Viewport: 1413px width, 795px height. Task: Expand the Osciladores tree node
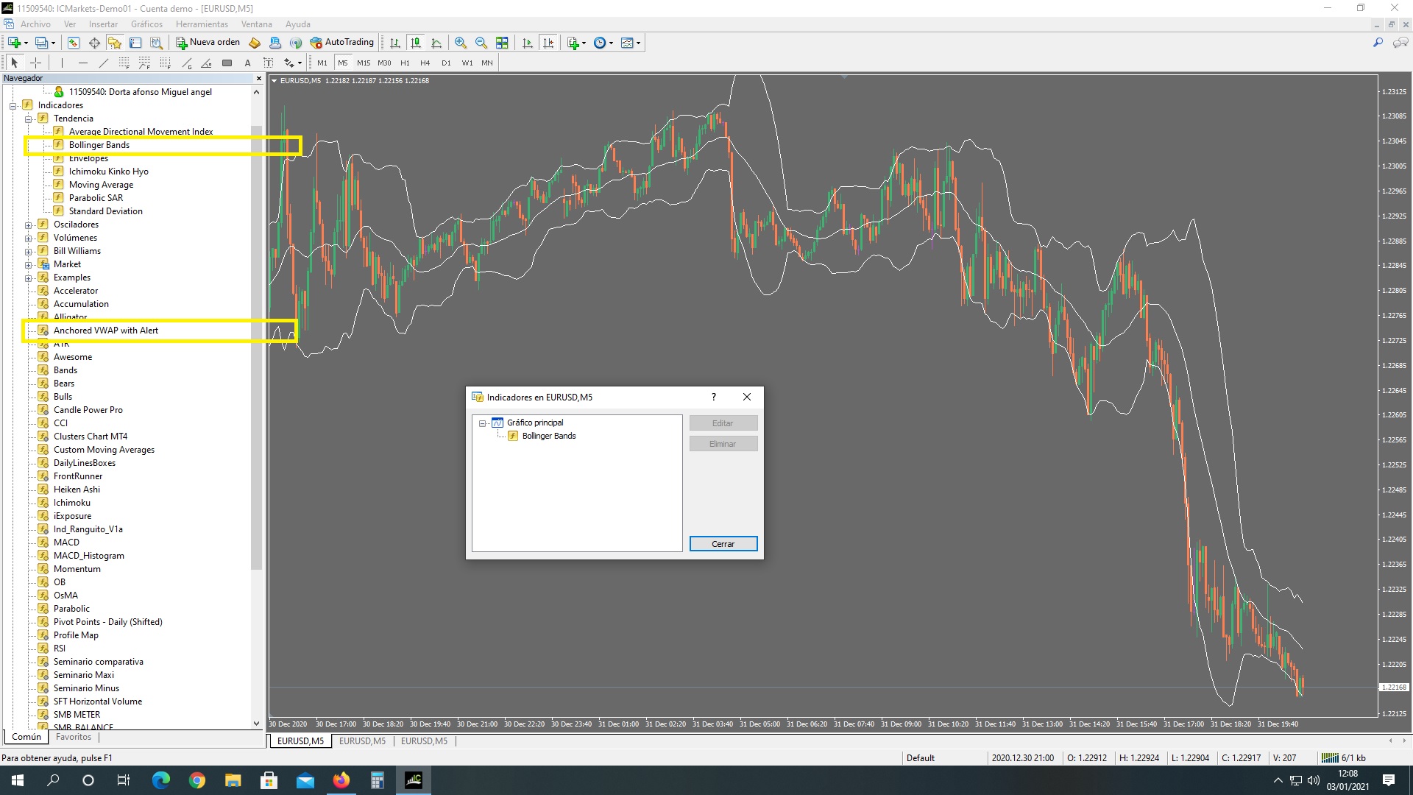click(29, 225)
